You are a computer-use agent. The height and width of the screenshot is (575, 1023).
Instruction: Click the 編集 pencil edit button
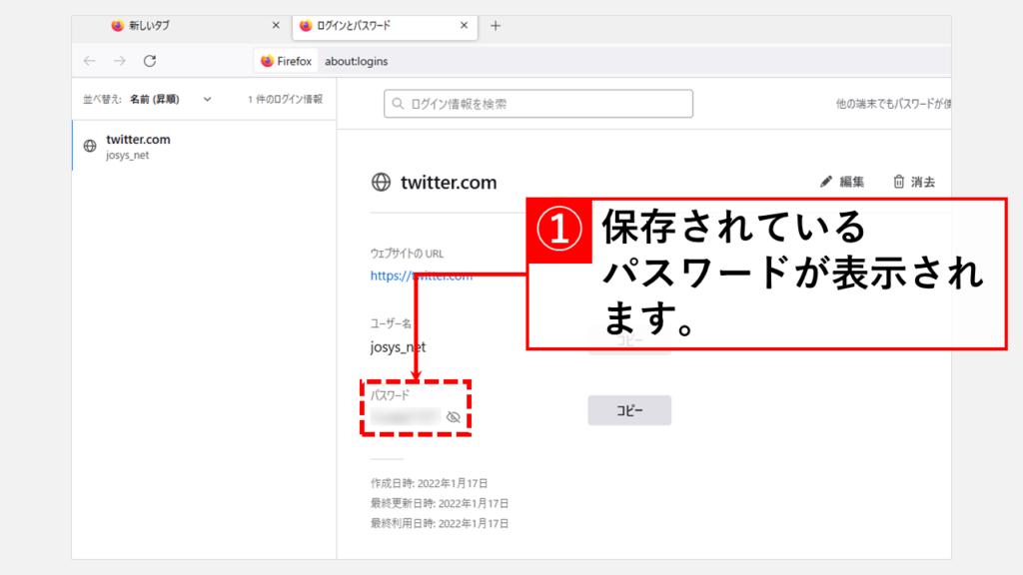(x=842, y=182)
